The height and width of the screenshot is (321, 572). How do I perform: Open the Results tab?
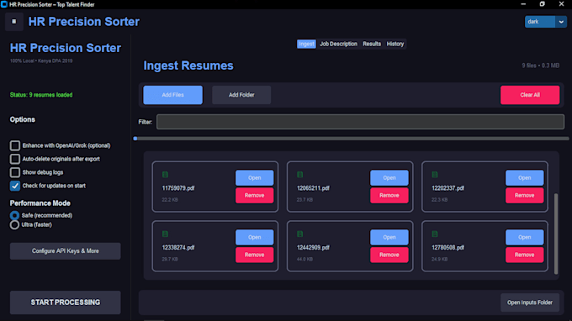372,44
